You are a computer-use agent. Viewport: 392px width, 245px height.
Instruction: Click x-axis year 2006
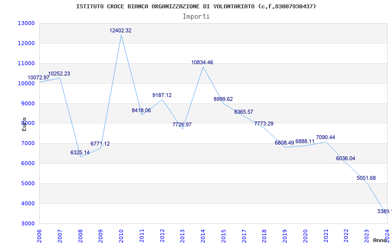point(39,236)
